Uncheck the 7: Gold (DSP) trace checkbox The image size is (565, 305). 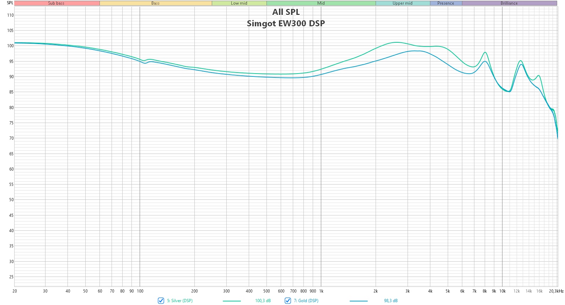click(x=288, y=301)
